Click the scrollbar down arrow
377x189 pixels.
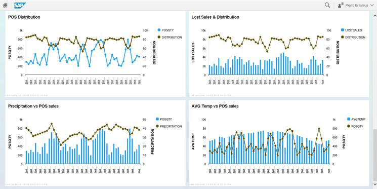coord(375,184)
